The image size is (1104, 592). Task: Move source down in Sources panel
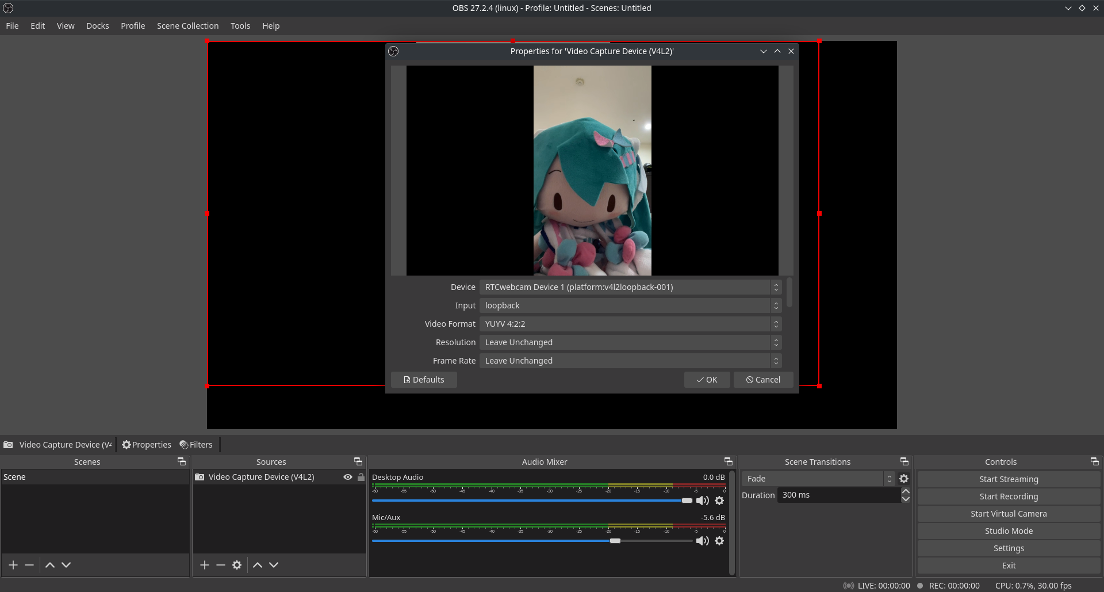[x=274, y=565]
